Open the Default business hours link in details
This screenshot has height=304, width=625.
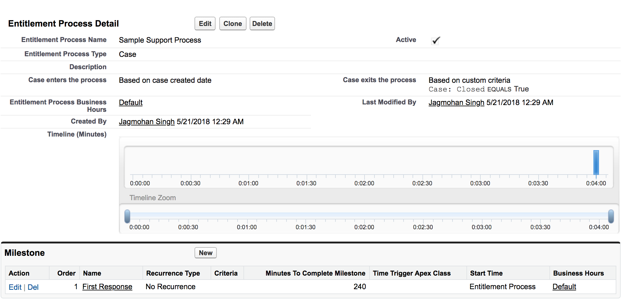(x=131, y=103)
